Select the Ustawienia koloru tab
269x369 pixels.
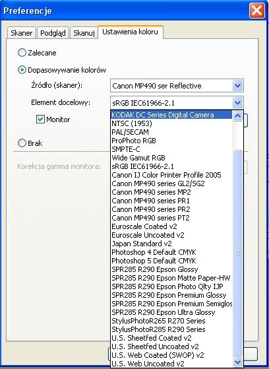(x=131, y=32)
